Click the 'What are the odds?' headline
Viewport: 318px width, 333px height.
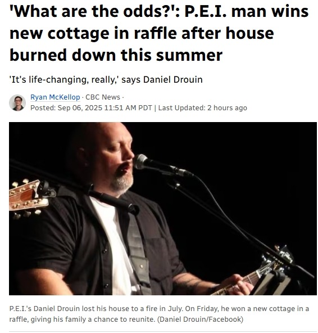pos(159,33)
